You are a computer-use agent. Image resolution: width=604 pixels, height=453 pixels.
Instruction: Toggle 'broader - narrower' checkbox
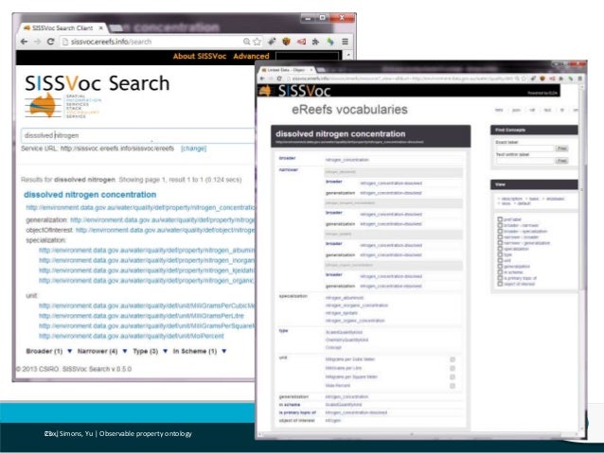(500, 225)
